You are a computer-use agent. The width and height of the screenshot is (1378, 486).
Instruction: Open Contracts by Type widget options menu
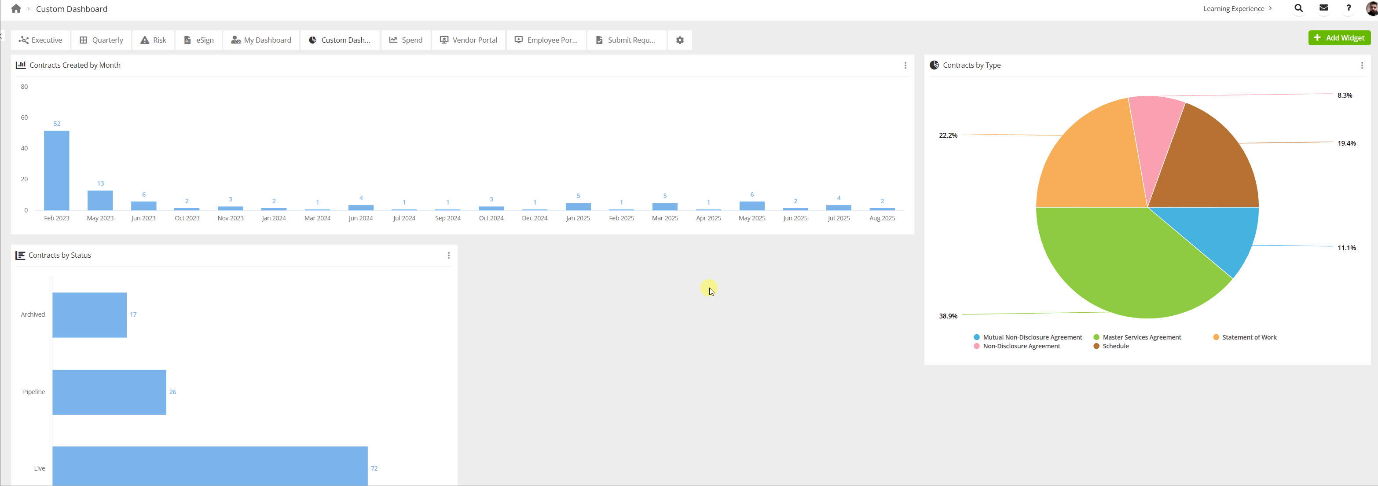[x=1361, y=65]
